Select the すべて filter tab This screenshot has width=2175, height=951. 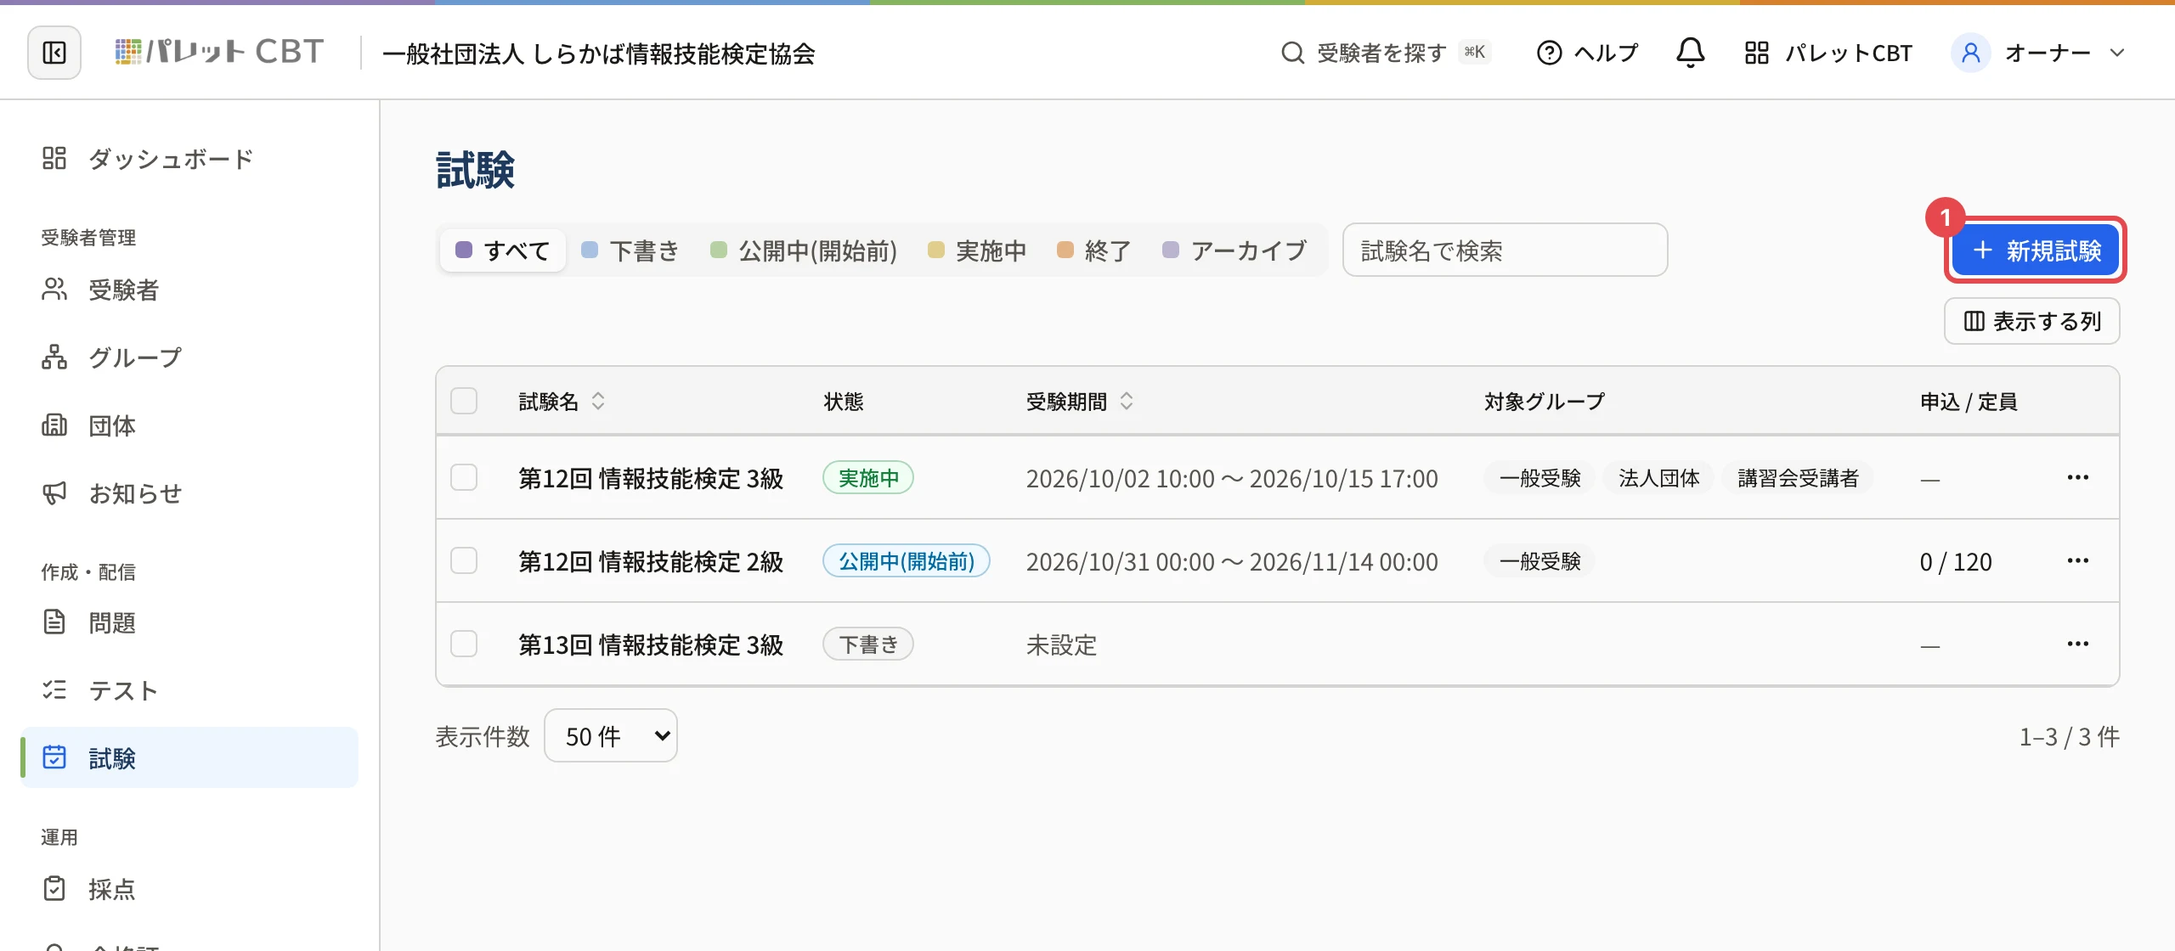[x=503, y=250]
